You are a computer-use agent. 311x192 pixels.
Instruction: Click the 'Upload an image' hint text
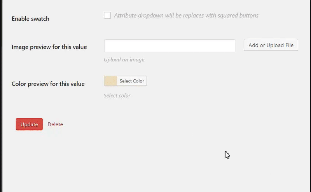pos(124,60)
